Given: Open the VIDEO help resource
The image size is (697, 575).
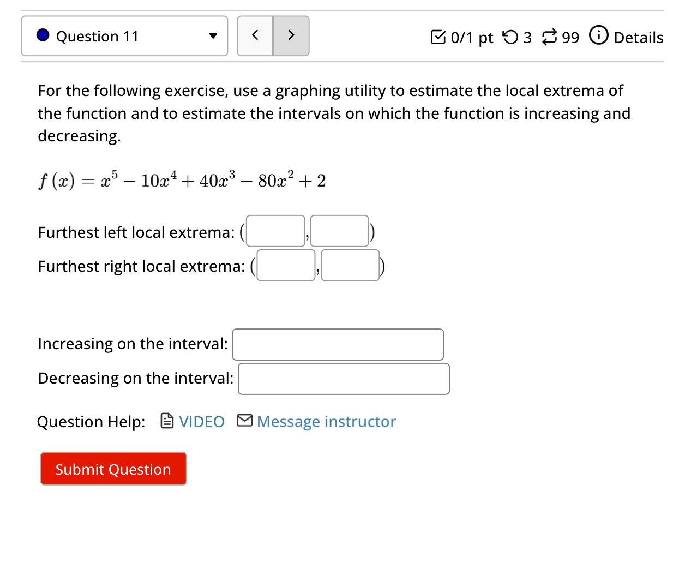Looking at the screenshot, I should point(202,421).
